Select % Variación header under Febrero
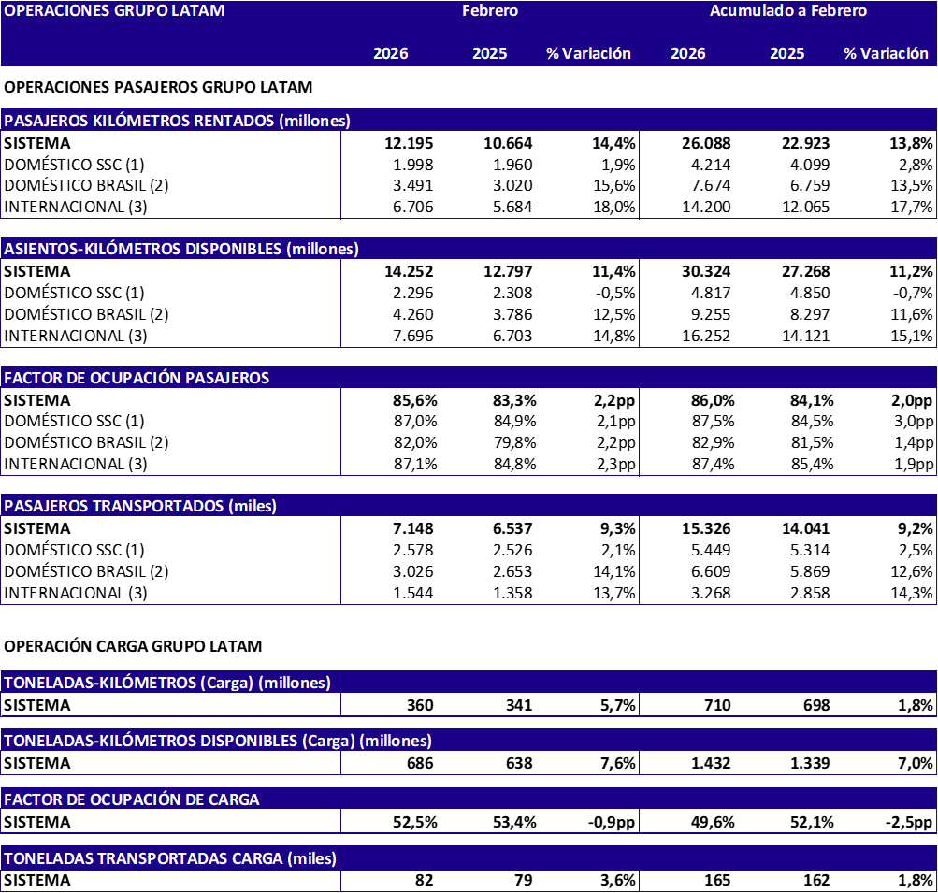 (588, 53)
